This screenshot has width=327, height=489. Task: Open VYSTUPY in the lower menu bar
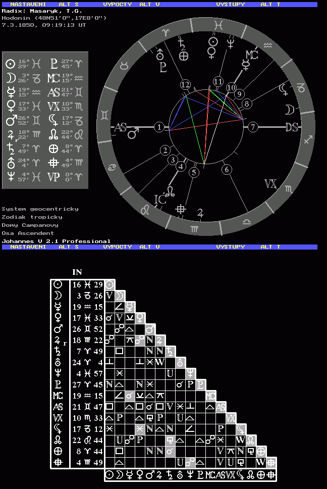click(x=231, y=247)
